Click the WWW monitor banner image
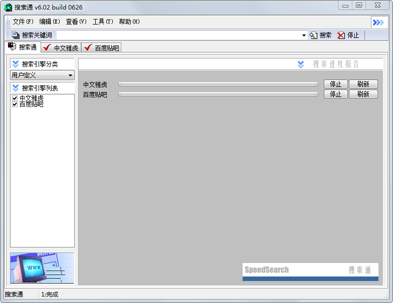Screen dimensions: 393x303 [x=42, y=268]
